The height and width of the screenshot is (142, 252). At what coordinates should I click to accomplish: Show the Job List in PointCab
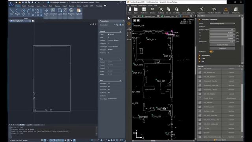[169, 11]
